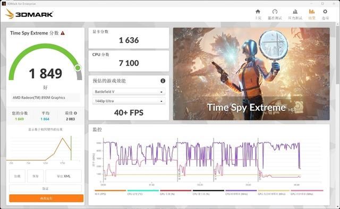Click the 3DMARK logo
Screen dimensions: 340x209
coord(30,14)
